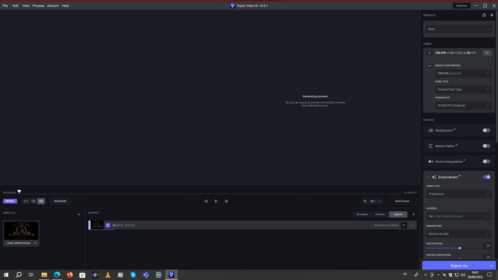The image size is (498, 280).
Task: Click the Export As button
Action: (x=459, y=266)
